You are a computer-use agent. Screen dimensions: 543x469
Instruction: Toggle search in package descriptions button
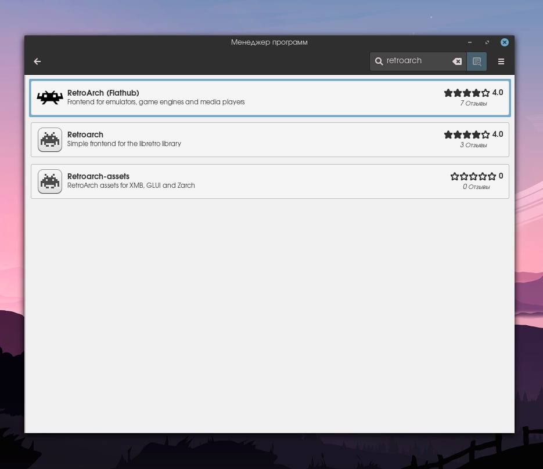[477, 61]
